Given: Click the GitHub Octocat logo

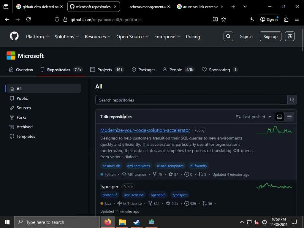Looking at the screenshot, I should [14, 36].
